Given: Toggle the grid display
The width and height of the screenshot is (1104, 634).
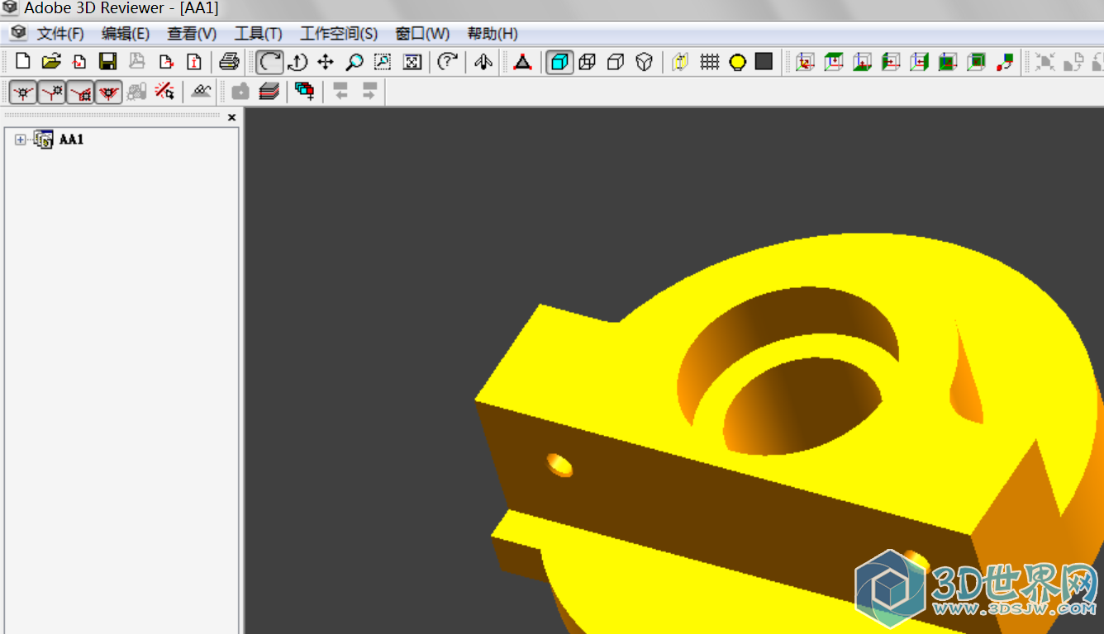Looking at the screenshot, I should click(709, 62).
